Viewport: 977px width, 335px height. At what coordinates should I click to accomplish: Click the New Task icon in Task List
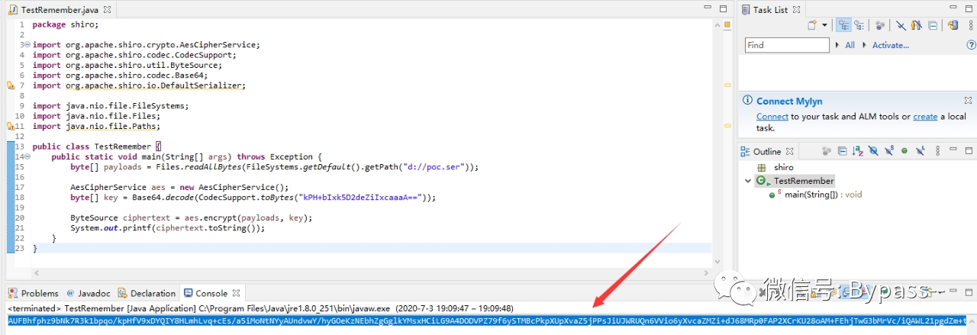coord(812,25)
